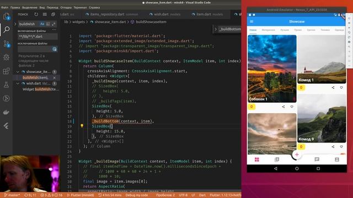
Task: Open the Explorer view in the activity bar
Action: pyautogui.click(x=6, y=16)
